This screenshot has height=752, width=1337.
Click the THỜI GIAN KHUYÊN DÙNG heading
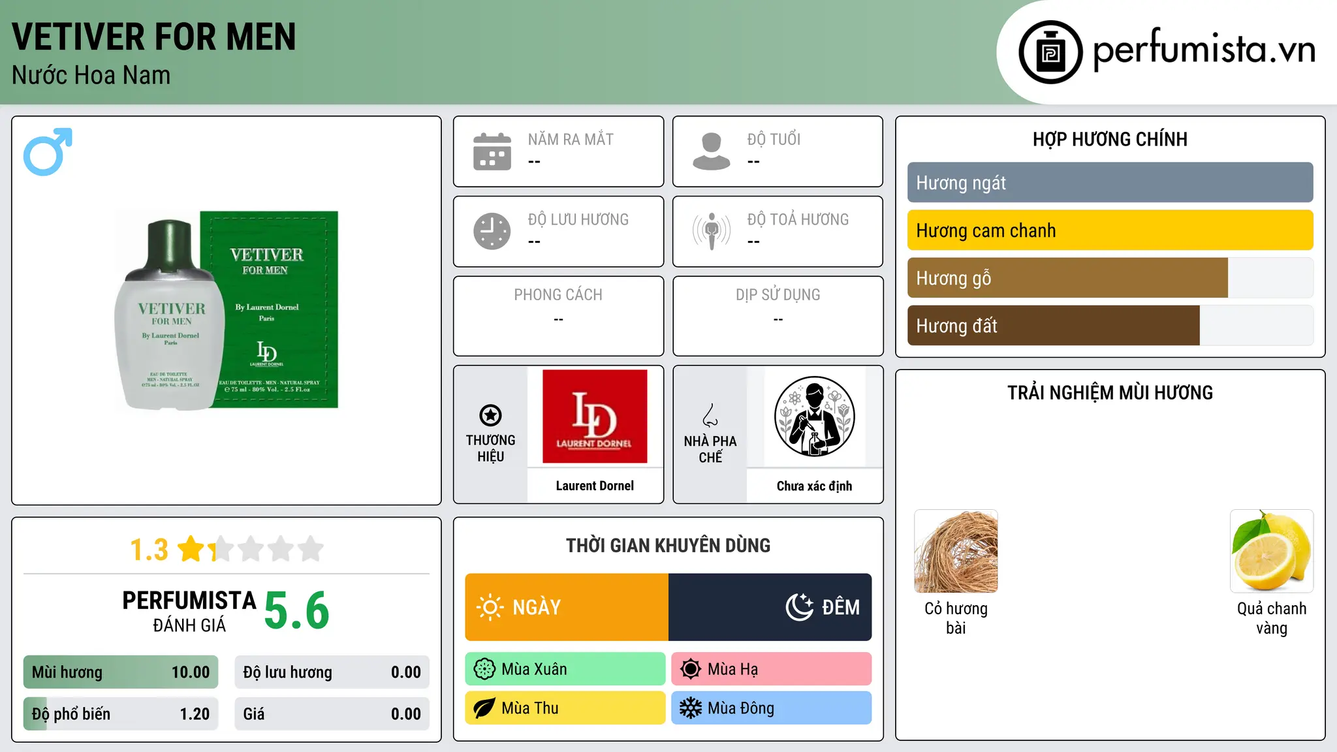[x=668, y=545]
